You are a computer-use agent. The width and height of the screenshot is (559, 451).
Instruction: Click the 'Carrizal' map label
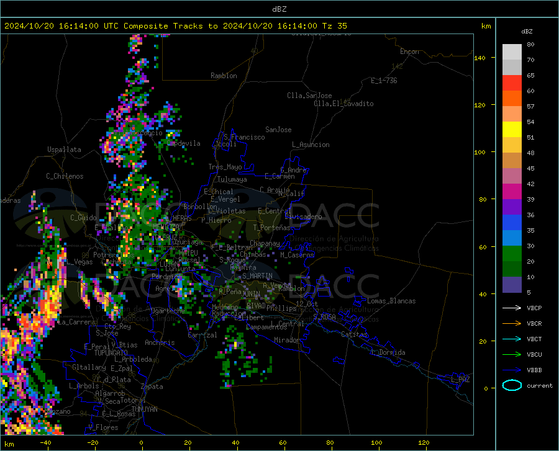(x=202, y=335)
